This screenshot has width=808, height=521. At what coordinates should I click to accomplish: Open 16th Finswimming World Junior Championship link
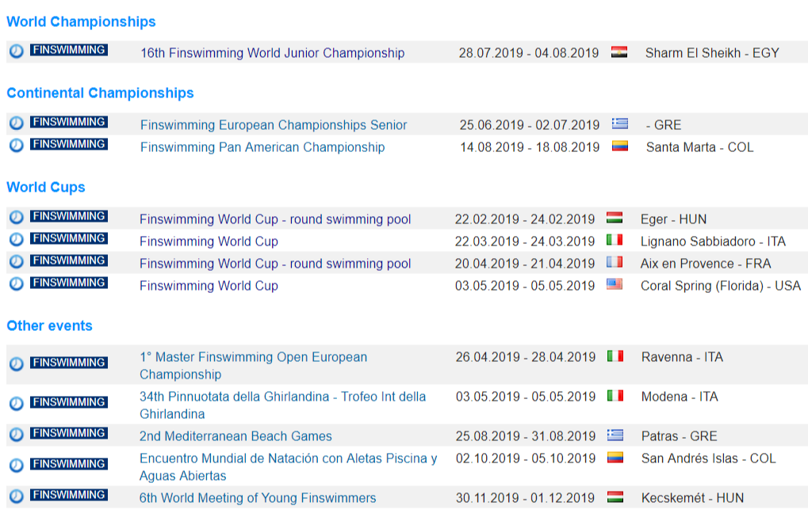[273, 53]
